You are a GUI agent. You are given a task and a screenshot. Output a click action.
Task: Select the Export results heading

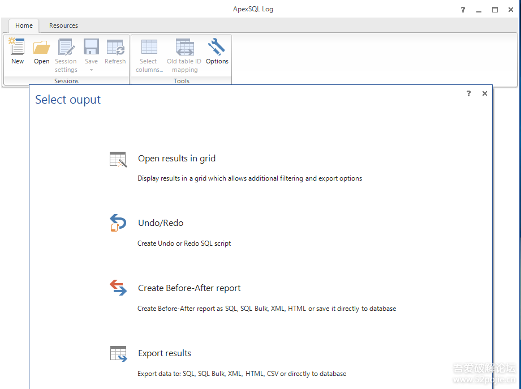tap(165, 353)
